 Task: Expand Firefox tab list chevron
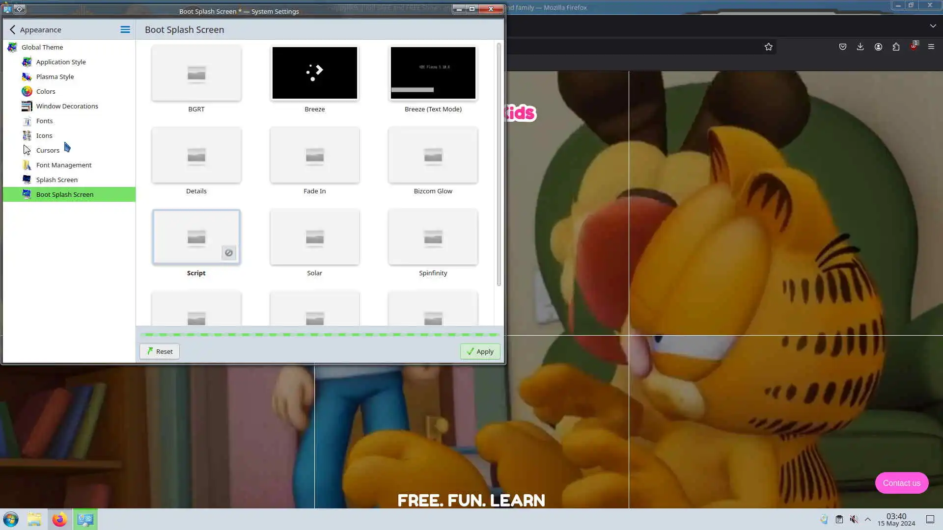pyautogui.click(x=933, y=26)
